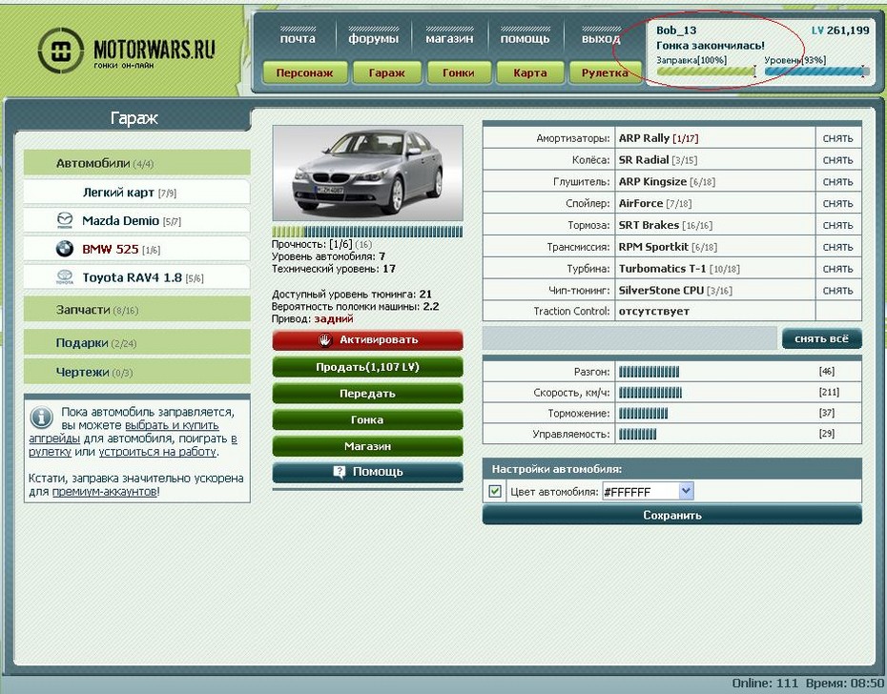The height and width of the screenshot is (694, 887).
Task: Expand the Чертежи section
Action: [x=137, y=372]
